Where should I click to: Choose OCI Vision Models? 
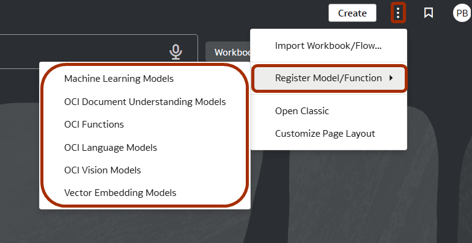click(x=145, y=170)
